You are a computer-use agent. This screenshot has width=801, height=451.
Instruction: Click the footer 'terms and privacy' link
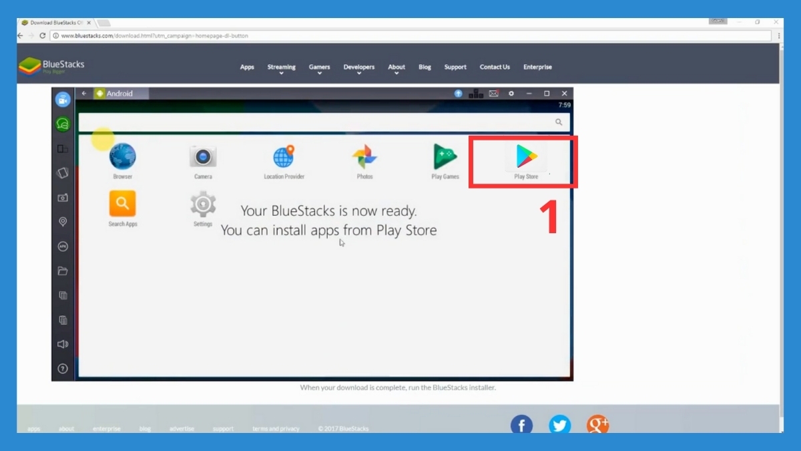(x=276, y=429)
